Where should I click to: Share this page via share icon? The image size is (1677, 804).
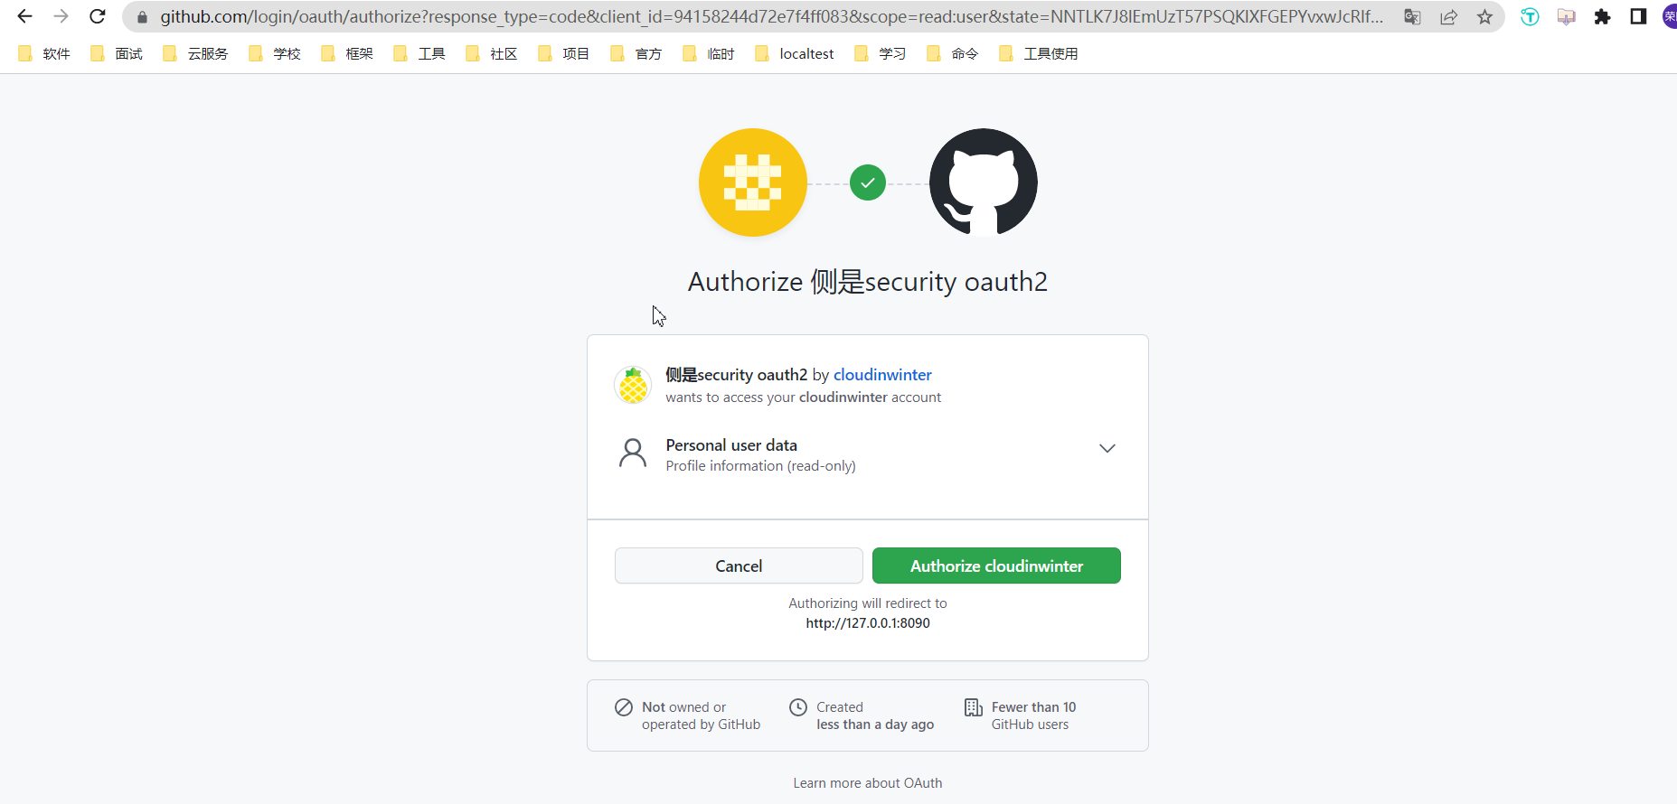[x=1449, y=16]
